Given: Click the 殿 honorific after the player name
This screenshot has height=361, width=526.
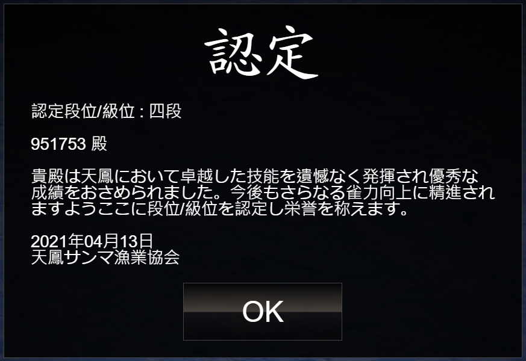Looking at the screenshot, I should [99, 144].
